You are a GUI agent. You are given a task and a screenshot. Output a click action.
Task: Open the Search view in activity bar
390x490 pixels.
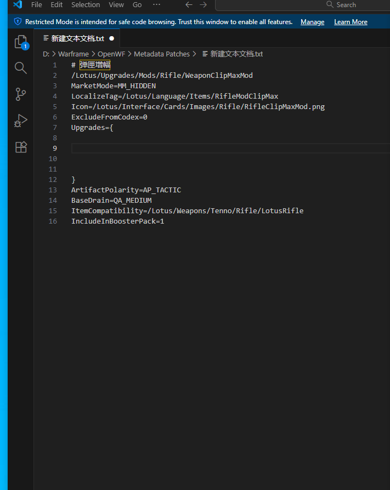(20, 68)
